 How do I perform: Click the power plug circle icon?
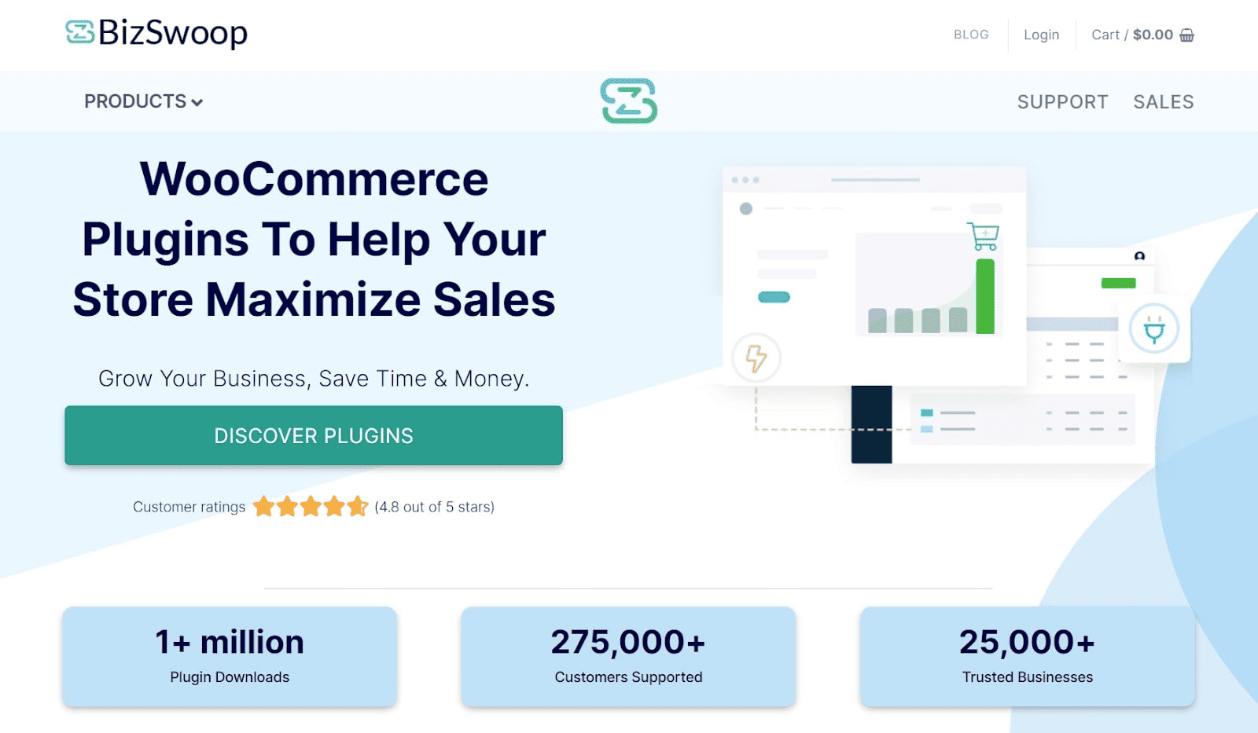click(1154, 329)
